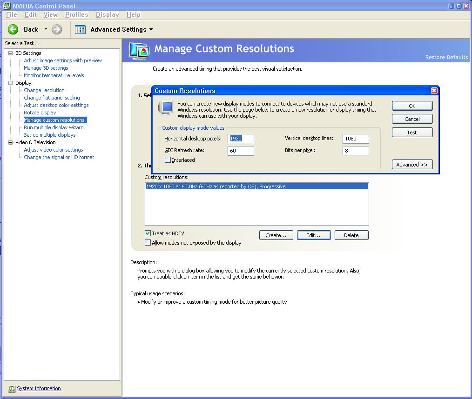Open the File menu

(x=12, y=14)
